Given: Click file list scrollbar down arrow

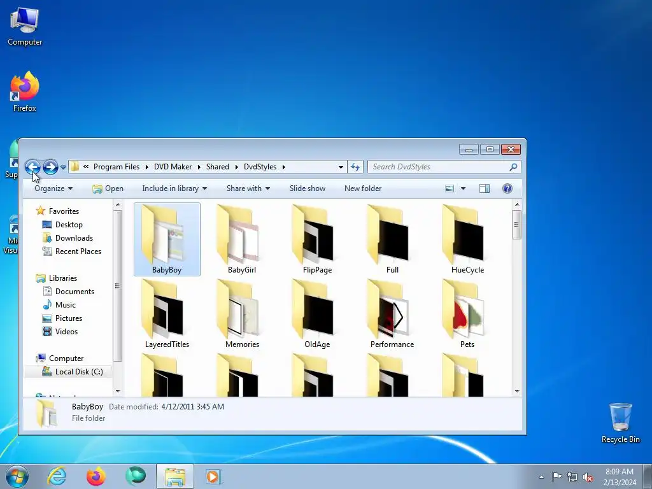Looking at the screenshot, I should pyautogui.click(x=517, y=391).
